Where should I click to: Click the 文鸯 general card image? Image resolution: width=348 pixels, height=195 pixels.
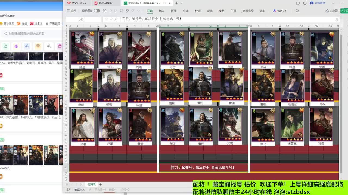pos(230,124)
